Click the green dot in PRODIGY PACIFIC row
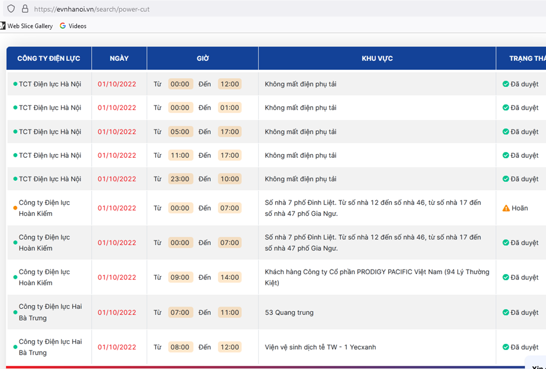 pyautogui.click(x=15, y=277)
